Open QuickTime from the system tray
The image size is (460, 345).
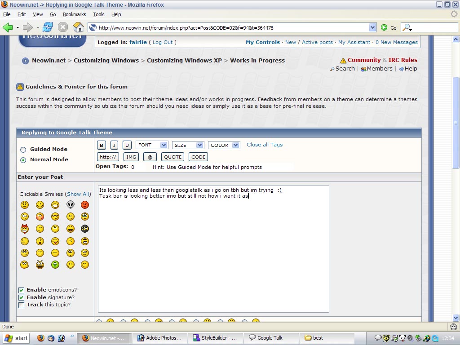pyautogui.click(x=435, y=338)
